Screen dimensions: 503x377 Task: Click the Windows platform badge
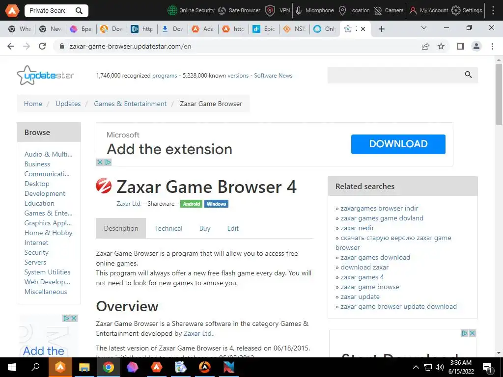(216, 204)
